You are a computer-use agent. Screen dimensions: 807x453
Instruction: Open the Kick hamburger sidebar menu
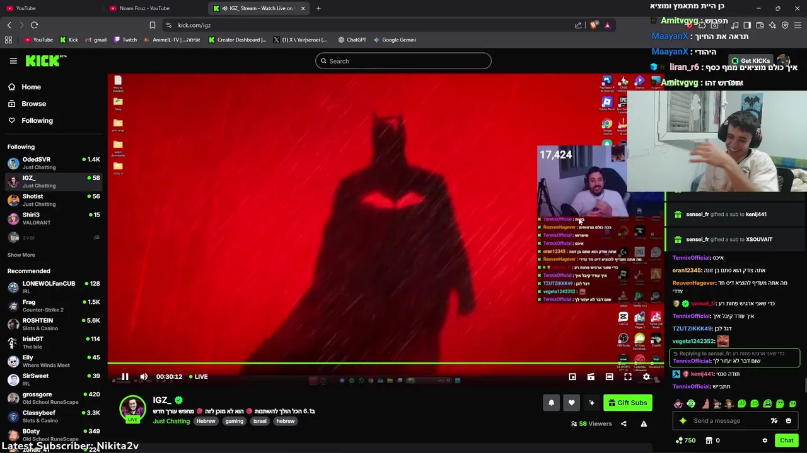pos(13,61)
